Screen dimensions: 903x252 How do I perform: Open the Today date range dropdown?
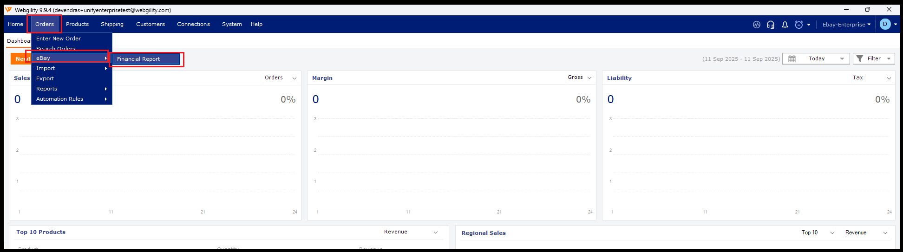(816, 58)
